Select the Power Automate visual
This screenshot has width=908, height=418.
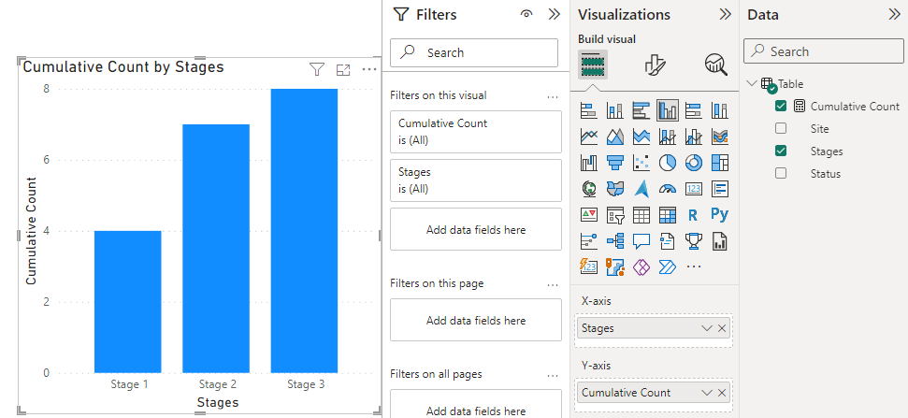[668, 267]
